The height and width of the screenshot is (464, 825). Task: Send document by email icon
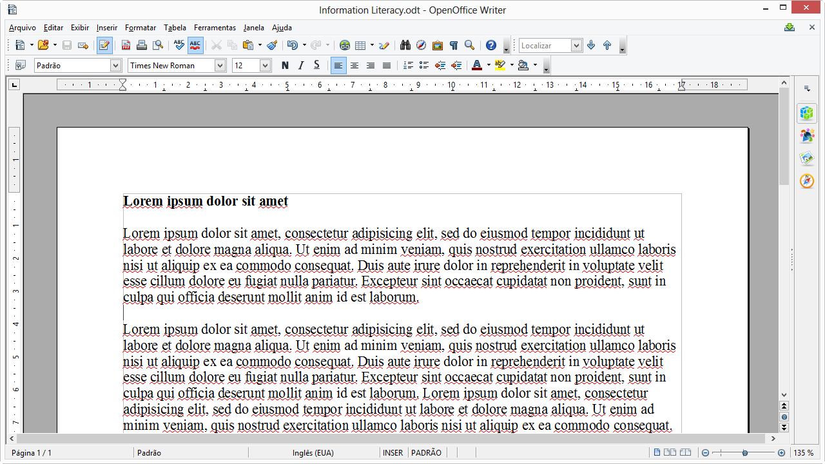point(82,45)
